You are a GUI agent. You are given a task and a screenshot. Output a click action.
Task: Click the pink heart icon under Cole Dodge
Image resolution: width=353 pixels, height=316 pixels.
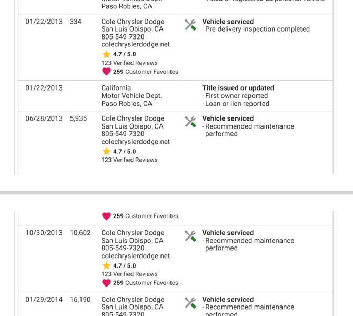(106, 72)
